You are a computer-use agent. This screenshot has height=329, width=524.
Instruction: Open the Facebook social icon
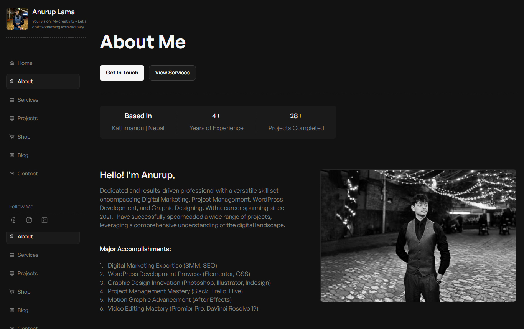(x=14, y=220)
